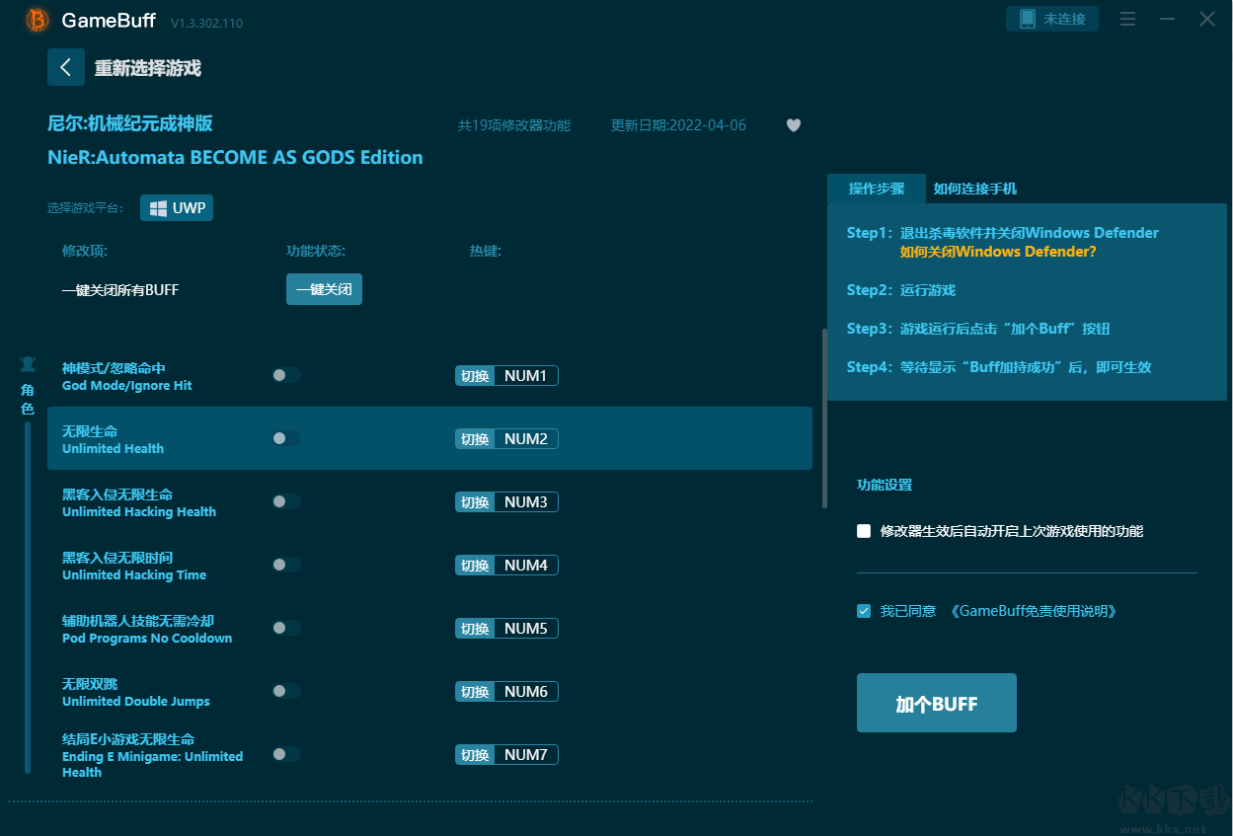Click the heart favorite icon
Image resolution: width=1233 pixels, height=836 pixels.
tap(793, 125)
